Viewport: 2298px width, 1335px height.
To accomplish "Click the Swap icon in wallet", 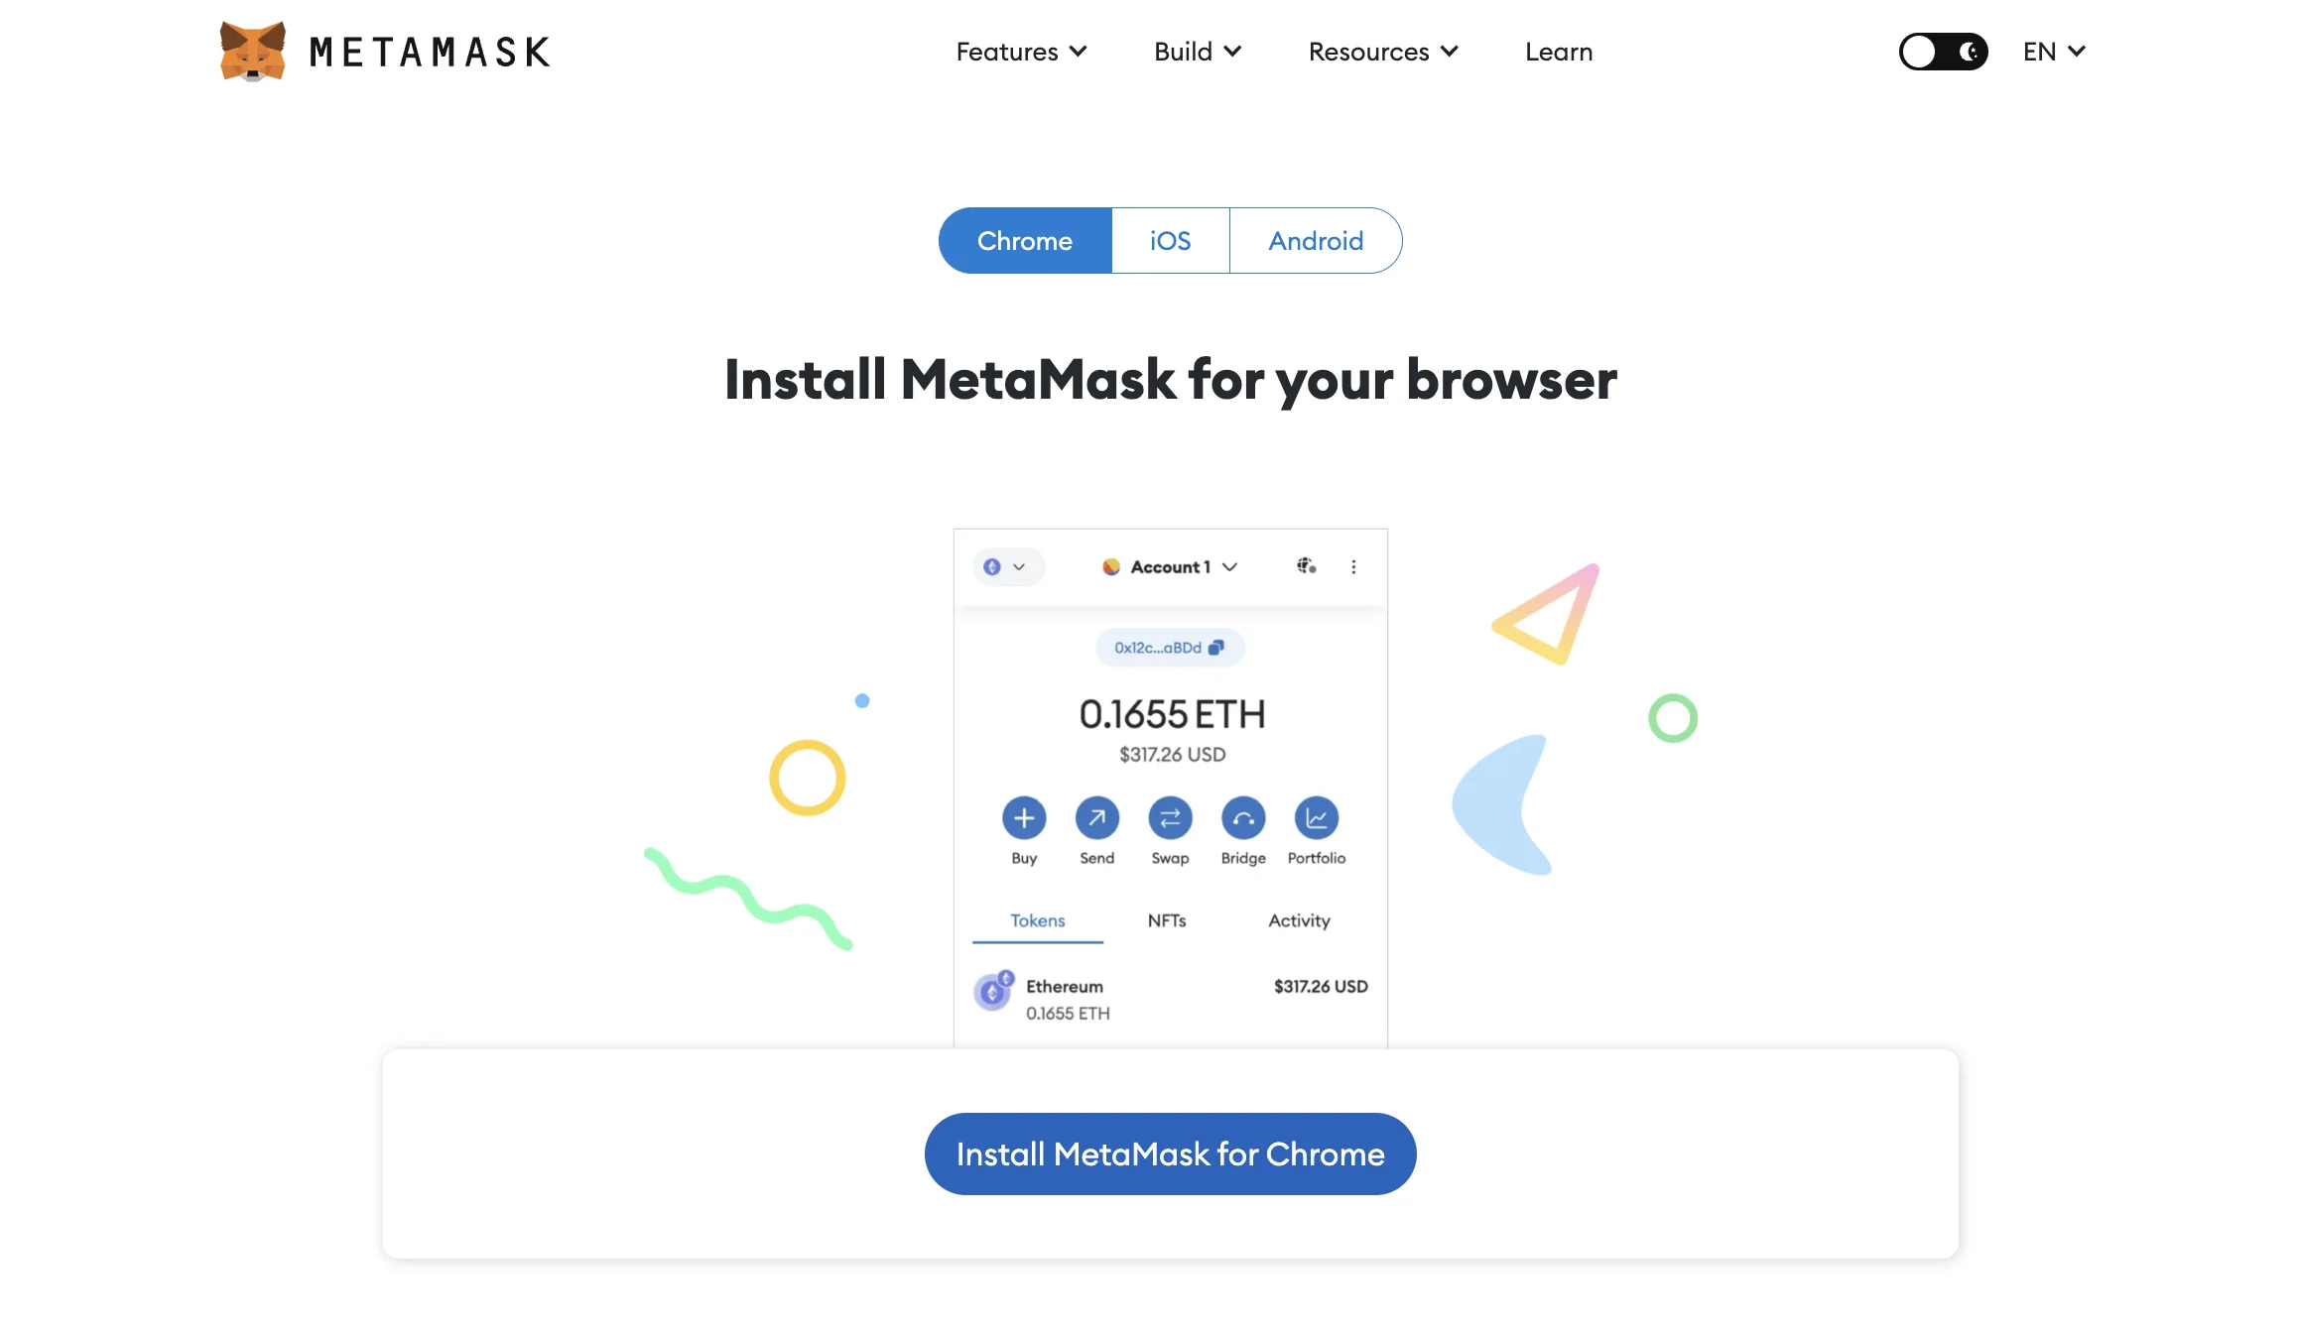I will pos(1168,817).
